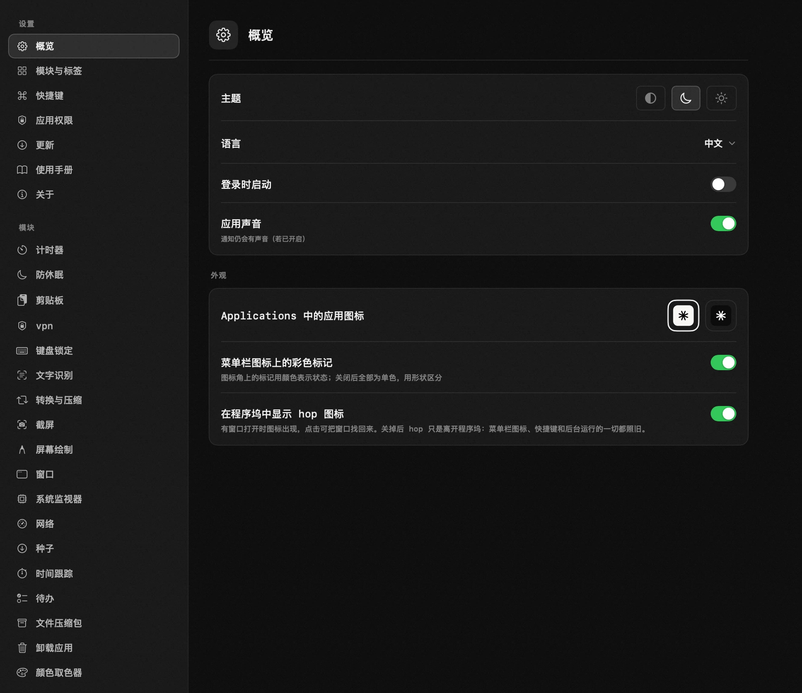Open the 语言 dropdown showing 中文
The height and width of the screenshot is (693, 802).
tap(720, 143)
